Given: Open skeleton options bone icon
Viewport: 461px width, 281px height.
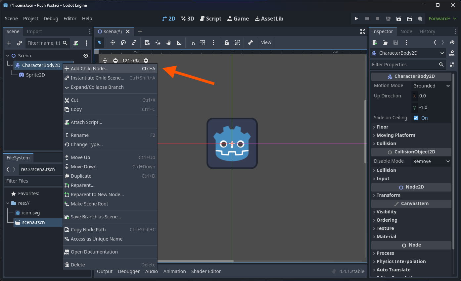Looking at the screenshot, I should point(251,42).
